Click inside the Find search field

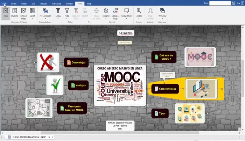pos(220,3)
